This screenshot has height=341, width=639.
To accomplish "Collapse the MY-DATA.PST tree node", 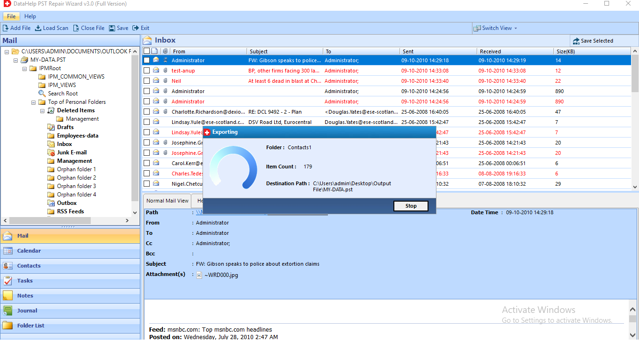I will pyautogui.click(x=15, y=59).
